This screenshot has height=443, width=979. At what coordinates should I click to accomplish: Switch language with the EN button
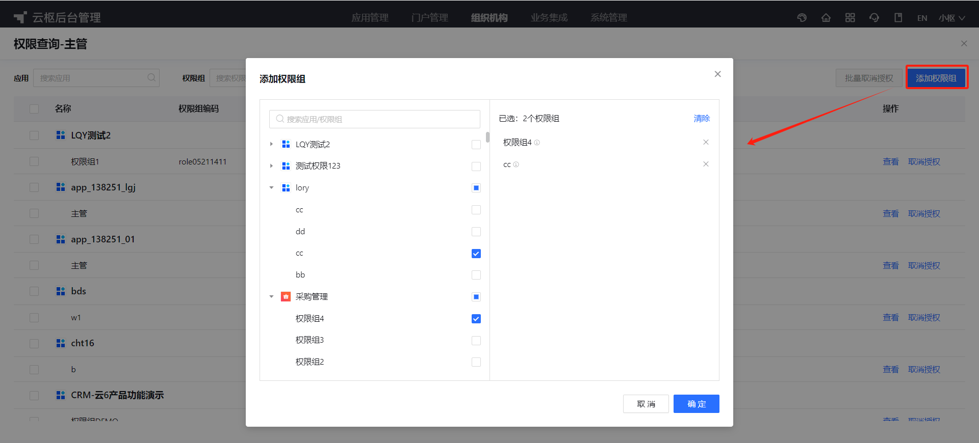click(922, 18)
